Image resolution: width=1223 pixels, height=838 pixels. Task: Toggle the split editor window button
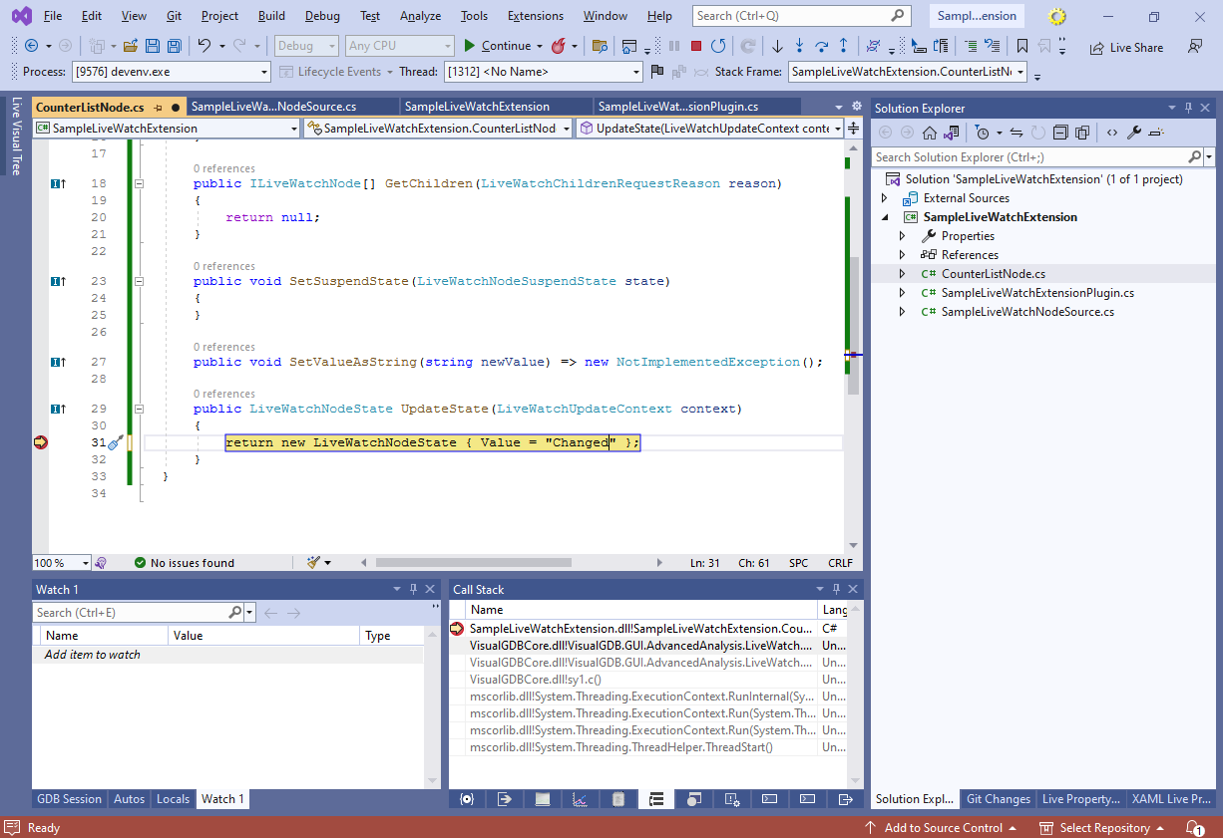[854, 129]
